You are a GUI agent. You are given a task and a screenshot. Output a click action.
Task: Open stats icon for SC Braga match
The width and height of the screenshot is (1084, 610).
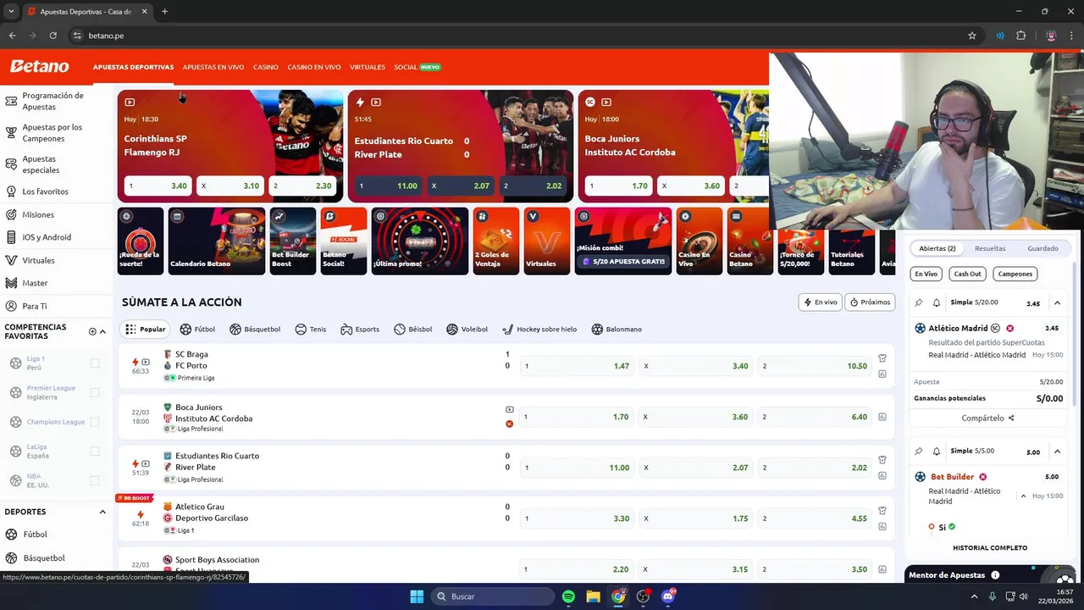pos(882,374)
